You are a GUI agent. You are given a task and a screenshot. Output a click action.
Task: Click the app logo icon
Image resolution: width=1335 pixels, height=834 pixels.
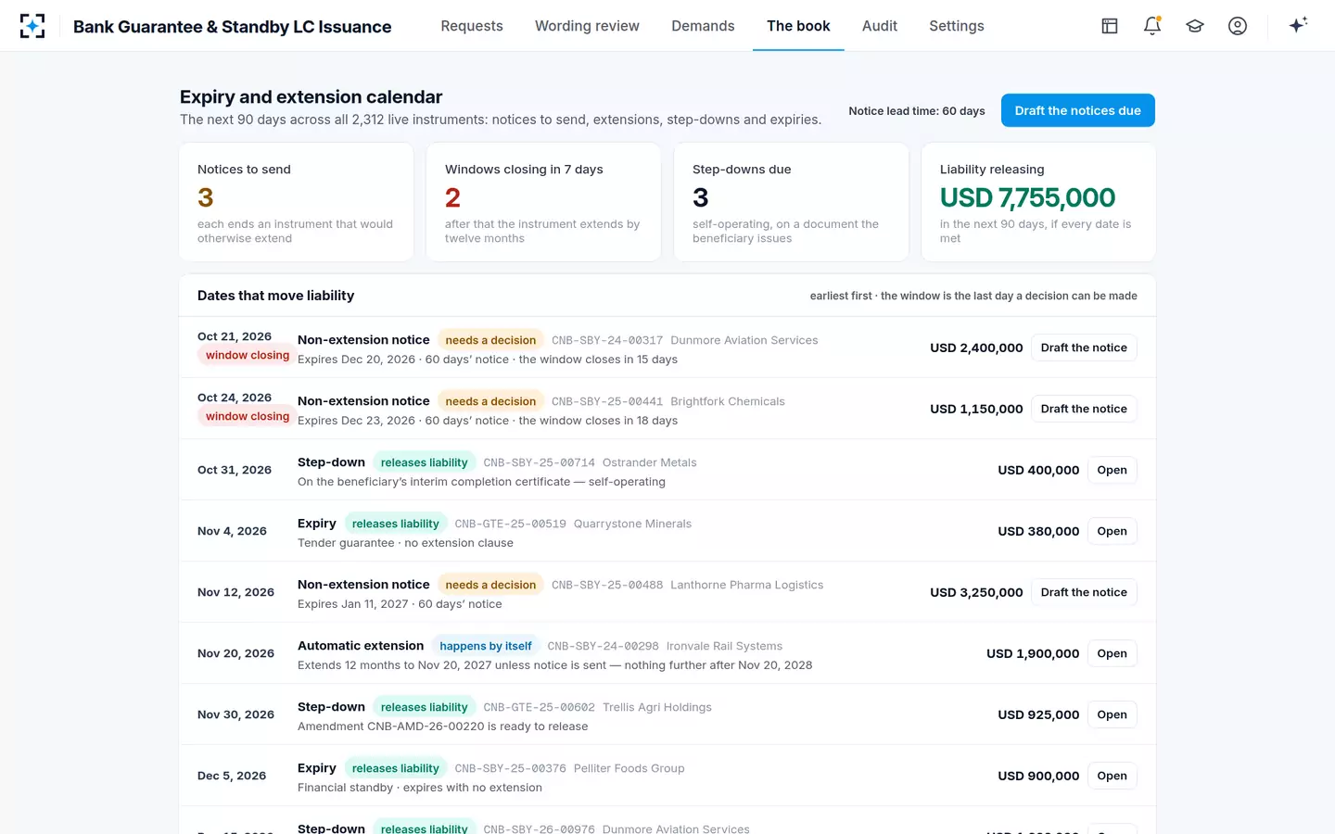[x=32, y=26]
